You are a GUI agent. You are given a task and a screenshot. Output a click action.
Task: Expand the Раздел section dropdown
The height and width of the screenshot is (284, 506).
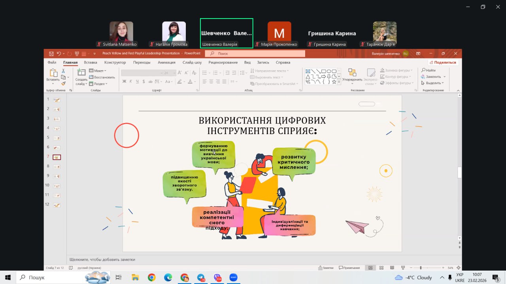(x=99, y=84)
